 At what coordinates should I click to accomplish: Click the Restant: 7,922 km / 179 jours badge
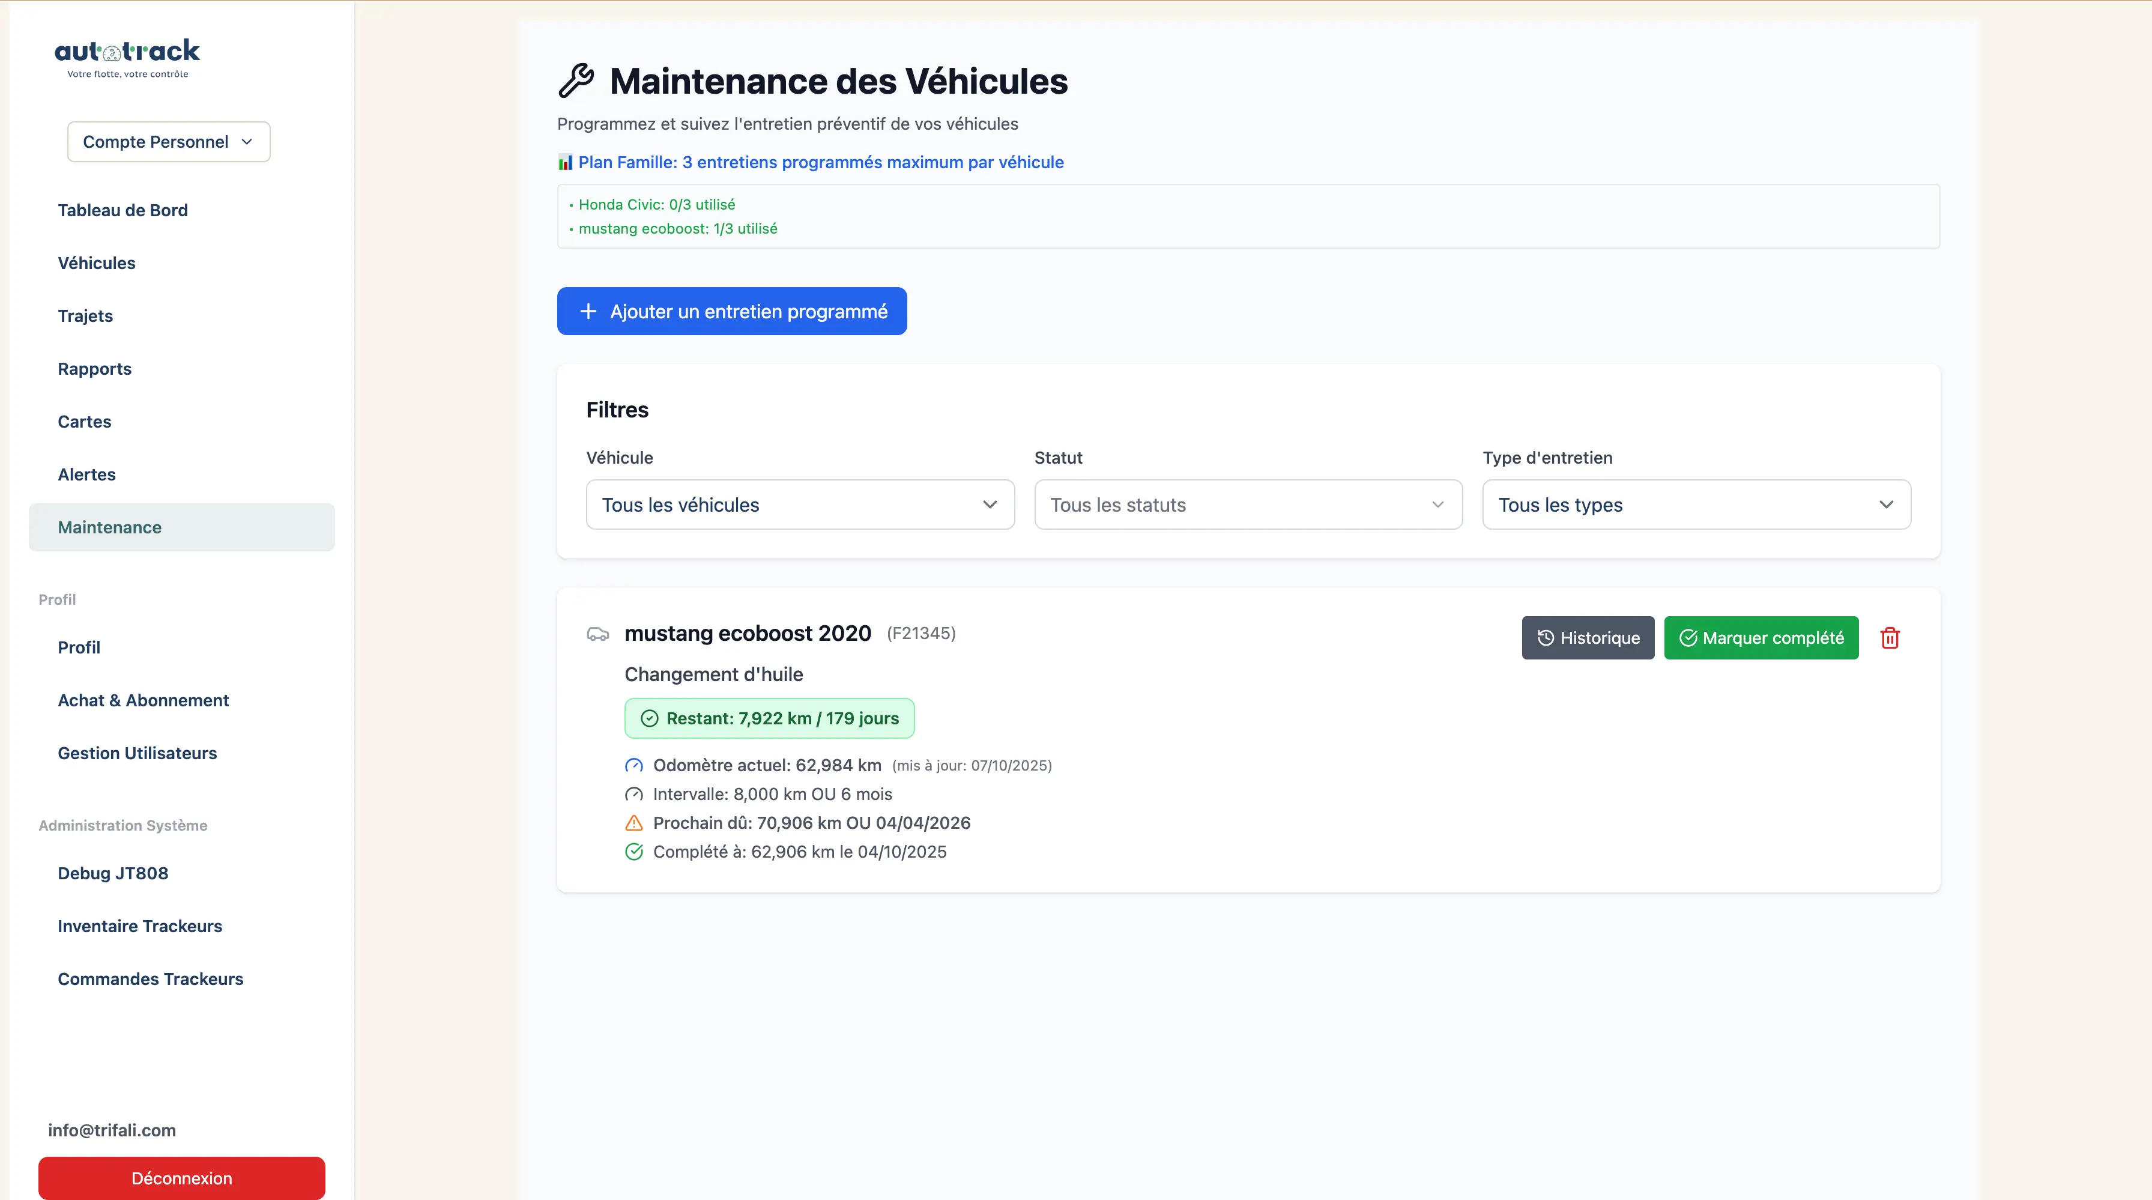coord(769,719)
